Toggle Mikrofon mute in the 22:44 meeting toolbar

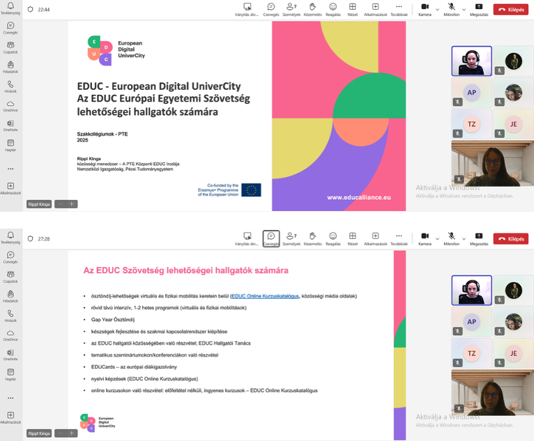(x=451, y=10)
